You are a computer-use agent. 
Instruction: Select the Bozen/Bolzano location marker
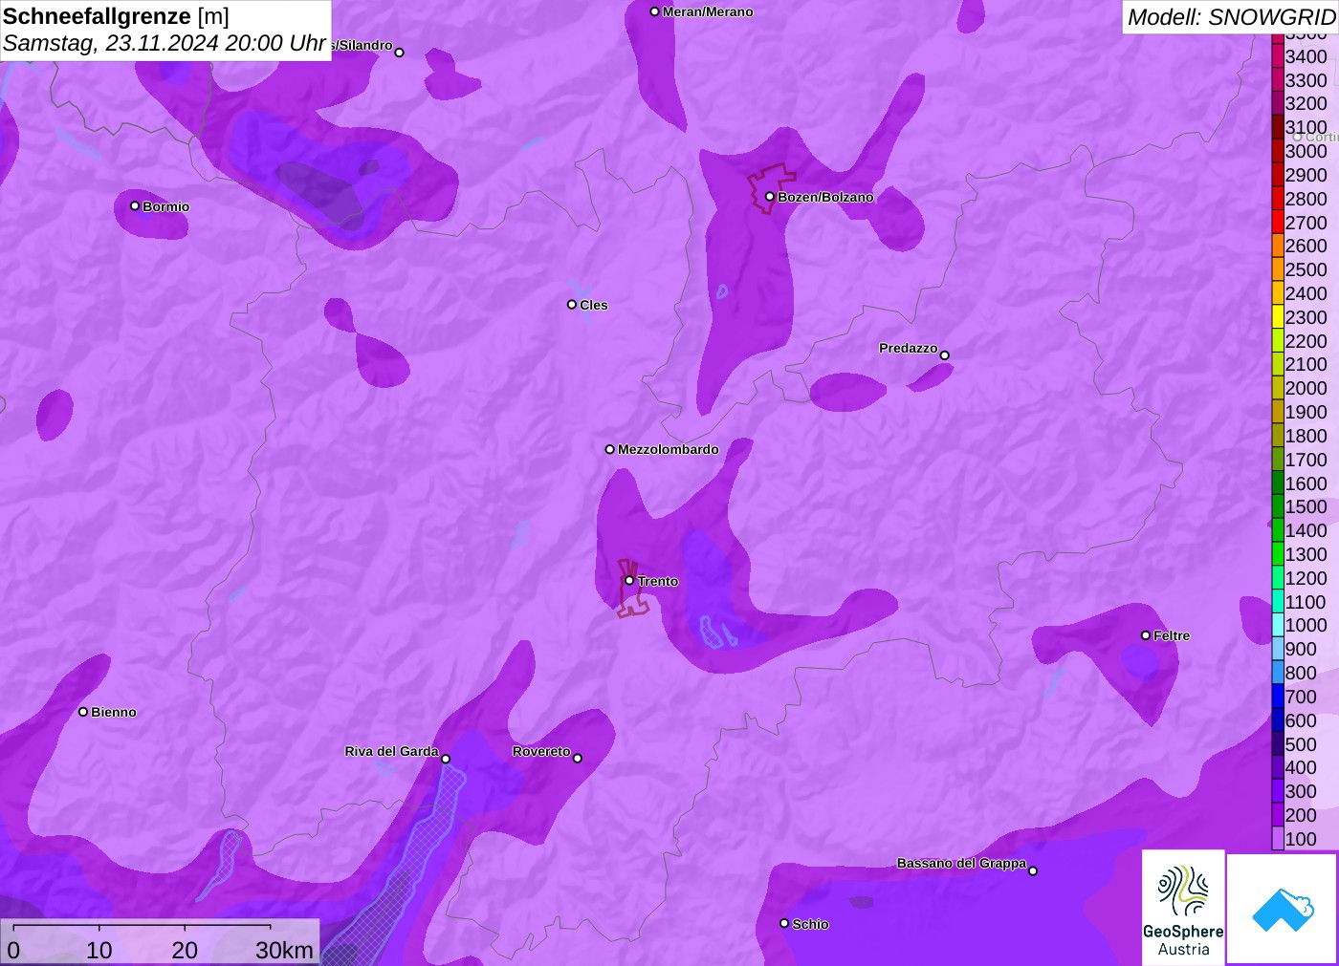pyautogui.click(x=770, y=197)
